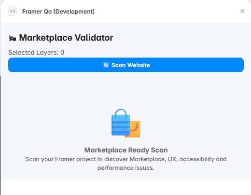Click the 'Scan your Framer project' description

click(x=126, y=164)
